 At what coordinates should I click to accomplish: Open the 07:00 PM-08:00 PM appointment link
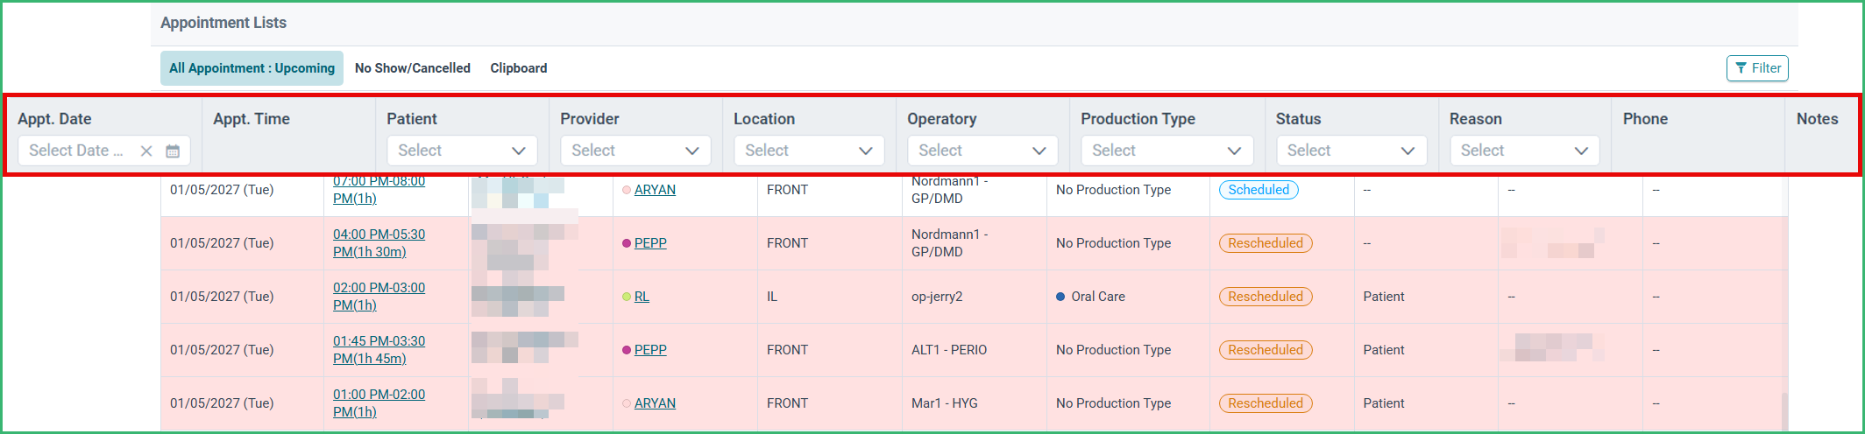click(x=379, y=190)
